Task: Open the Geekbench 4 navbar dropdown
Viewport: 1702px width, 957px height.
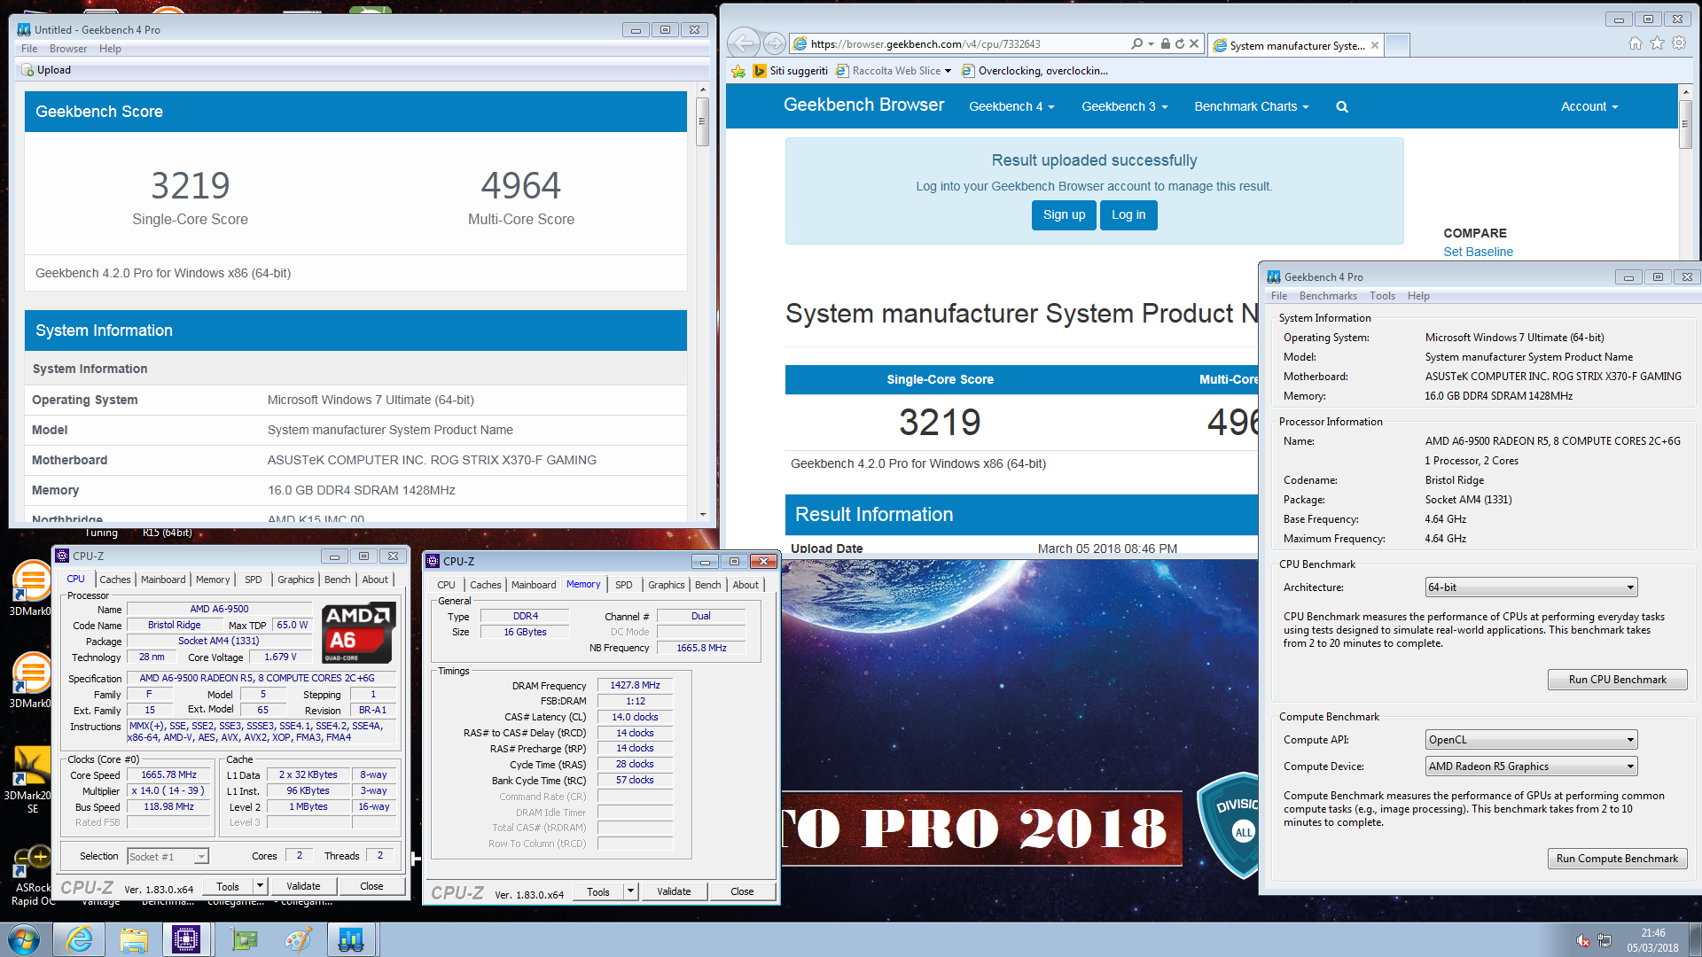Action: click(1011, 106)
